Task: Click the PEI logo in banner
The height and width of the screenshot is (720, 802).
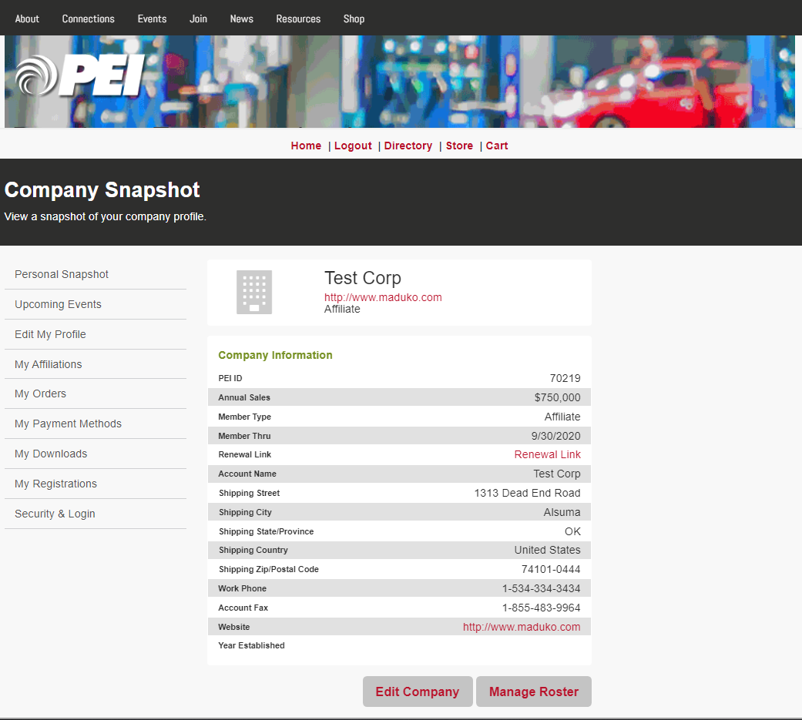Action: click(x=81, y=75)
